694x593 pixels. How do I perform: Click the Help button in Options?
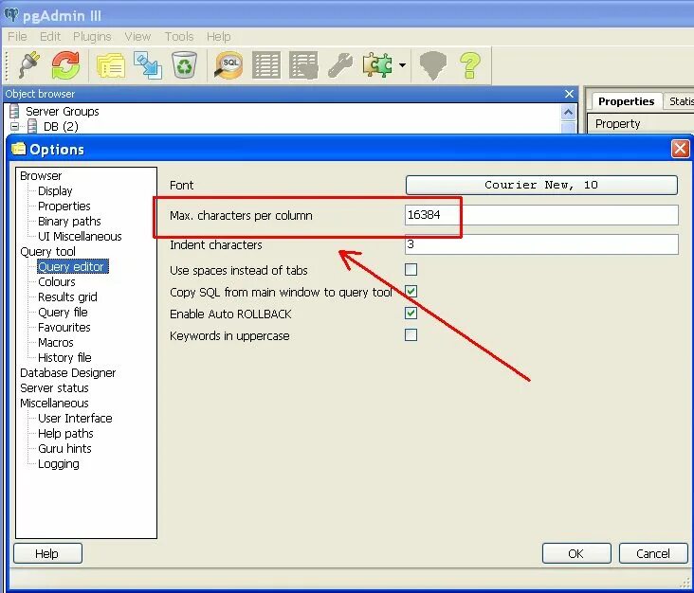pyautogui.click(x=47, y=553)
